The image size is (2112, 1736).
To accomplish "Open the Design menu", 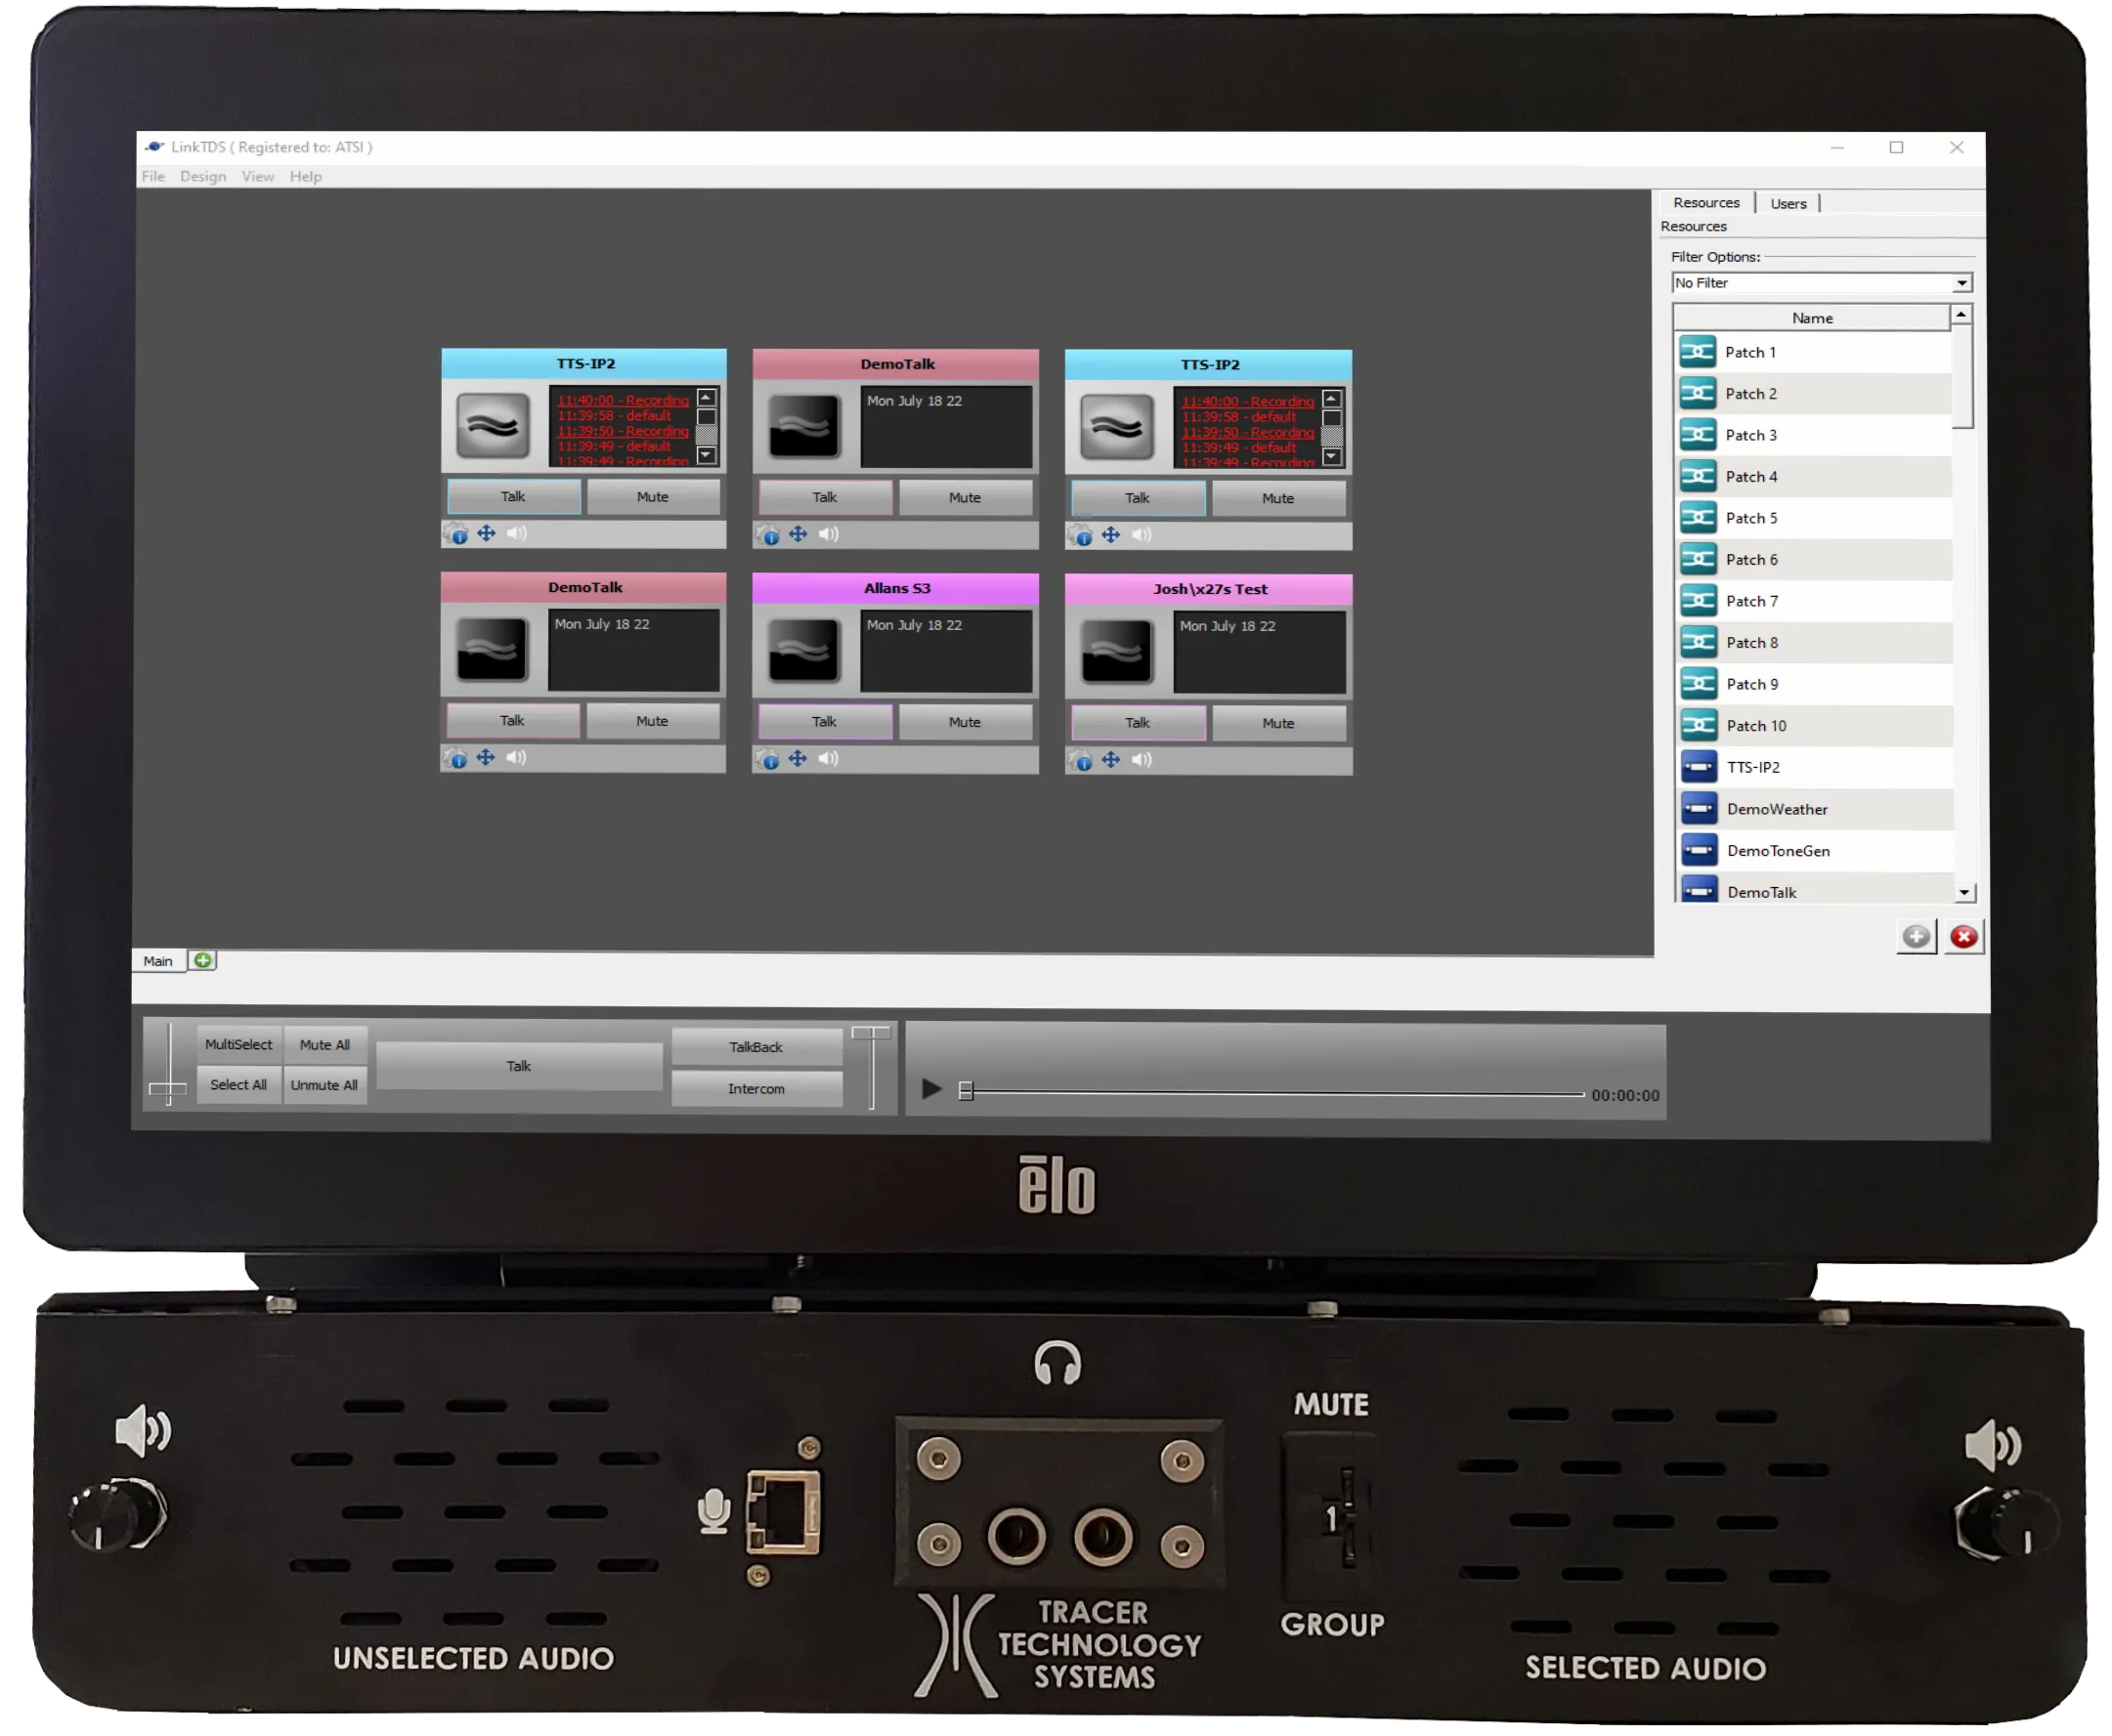I will coord(203,176).
